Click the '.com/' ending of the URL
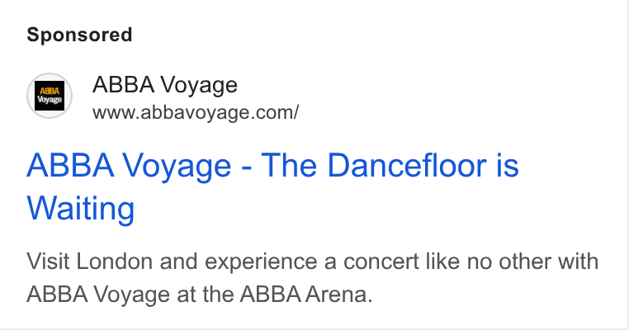Viewport: 629px width, 330px height. pyautogui.click(x=274, y=113)
